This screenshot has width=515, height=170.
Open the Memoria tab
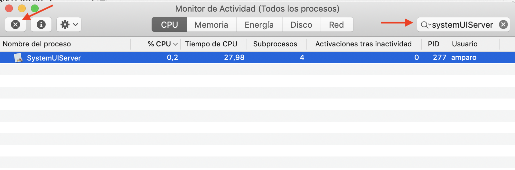(211, 25)
